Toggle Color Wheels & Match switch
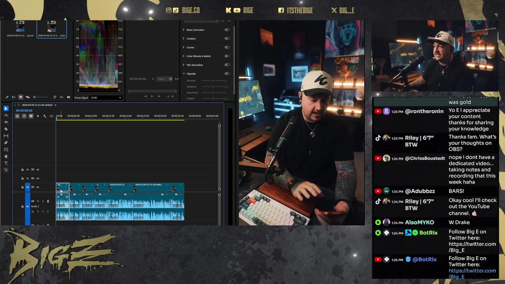The width and height of the screenshot is (505, 284). [x=227, y=56]
